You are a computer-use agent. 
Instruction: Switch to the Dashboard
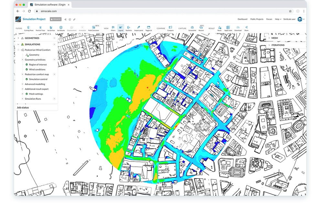(242, 19)
